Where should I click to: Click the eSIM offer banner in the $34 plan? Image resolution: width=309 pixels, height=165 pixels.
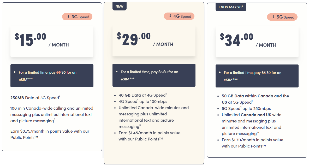tap(257, 76)
